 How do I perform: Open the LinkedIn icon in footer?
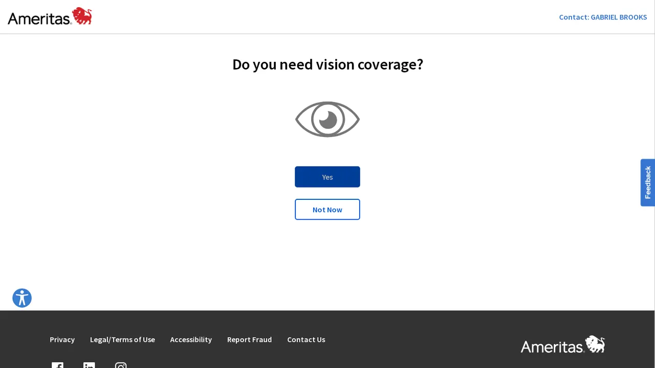[89, 365]
